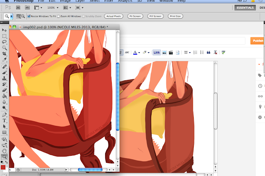
Task: Select the Zoom tool in the toolbox
Action: coord(4,157)
